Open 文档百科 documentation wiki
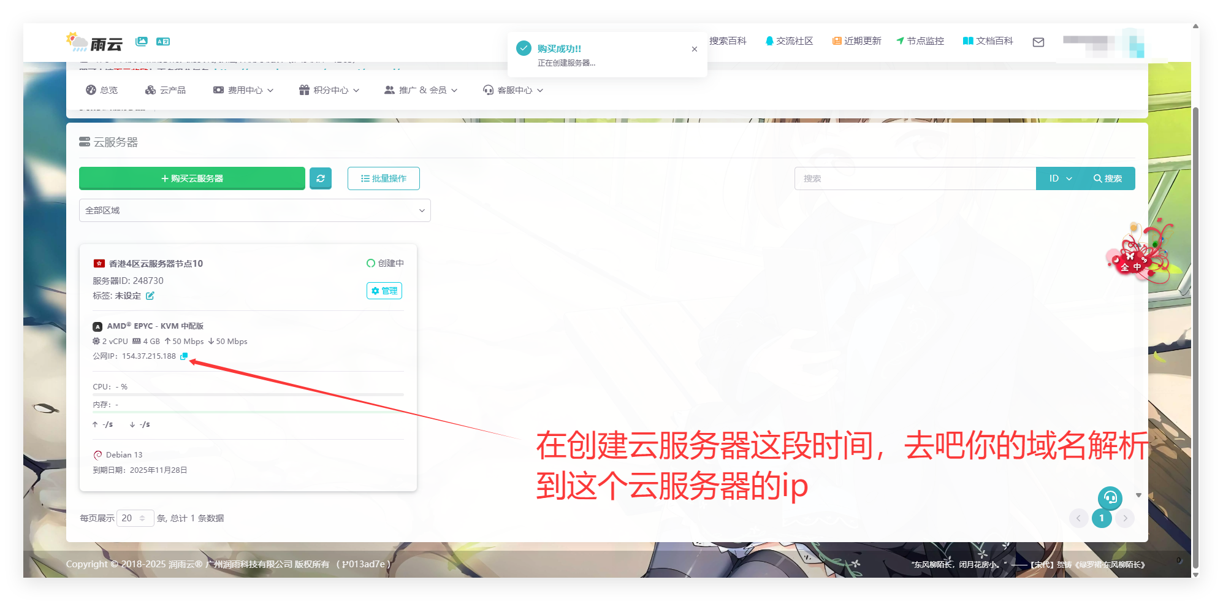This screenshot has width=1223, height=601. pos(988,40)
